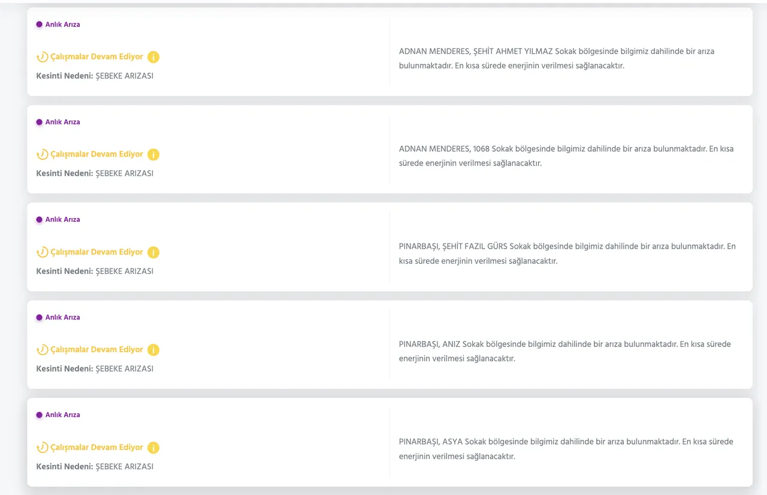Viewport: 767px width, 495px height.
Task: Click info icon in 1068 Sokak outage card
Action: 153,155
